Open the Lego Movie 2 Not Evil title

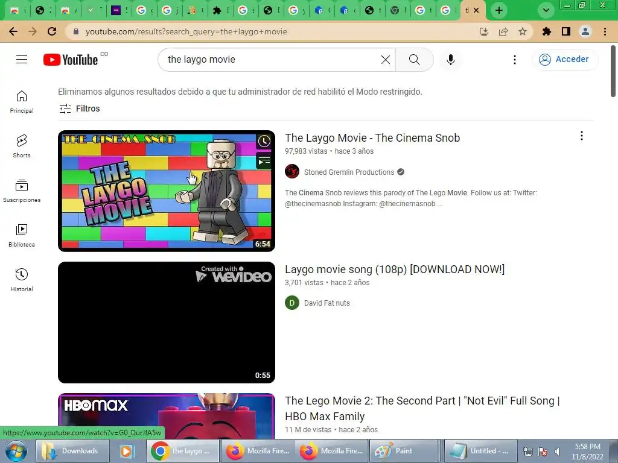pos(422,408)
